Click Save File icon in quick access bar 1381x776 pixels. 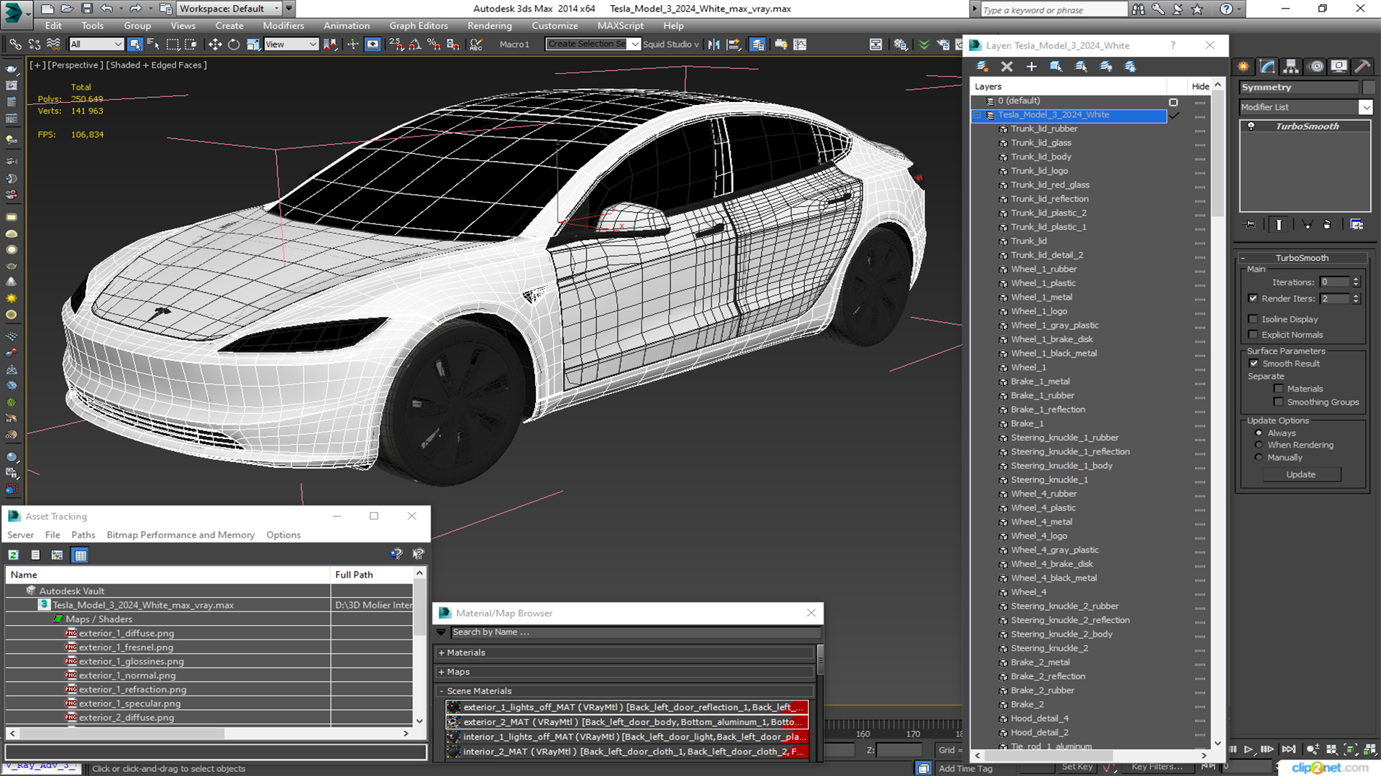point(87,9)
